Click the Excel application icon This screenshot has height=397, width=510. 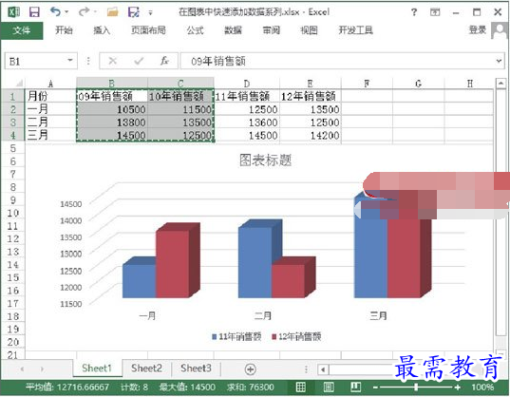pyautogui.click(x=13, y=12)
